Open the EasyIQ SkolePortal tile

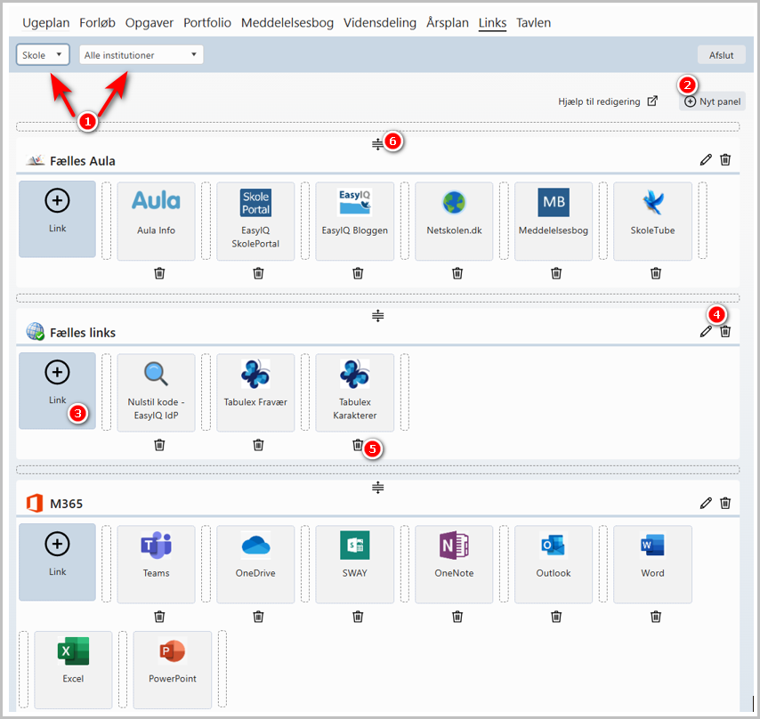point(255,221)
